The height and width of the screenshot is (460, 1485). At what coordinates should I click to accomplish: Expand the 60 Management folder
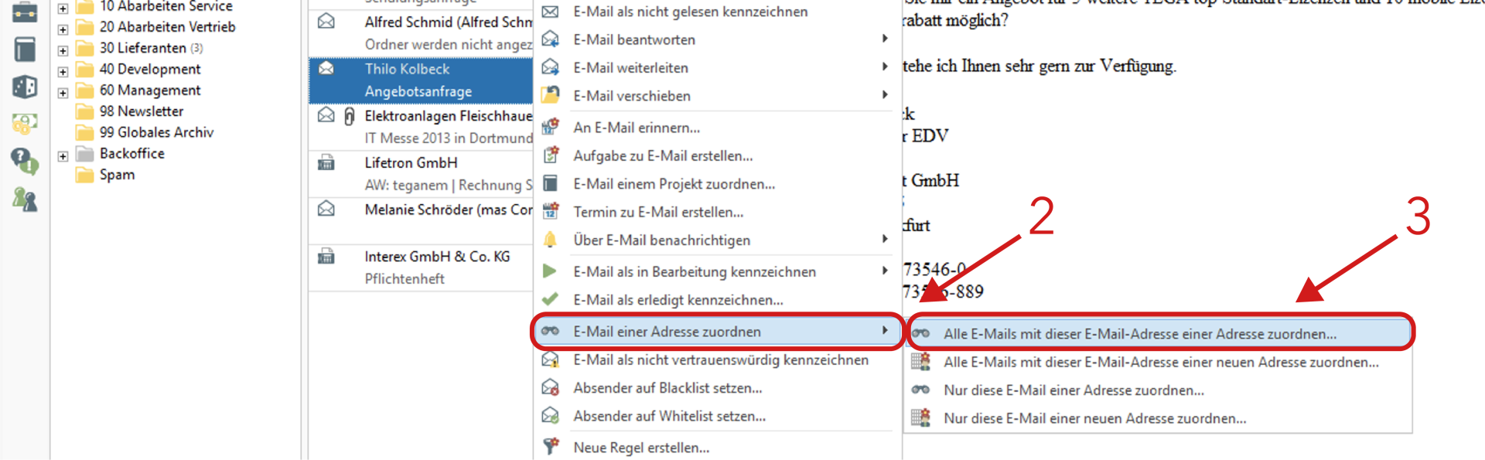click(63, 93)
